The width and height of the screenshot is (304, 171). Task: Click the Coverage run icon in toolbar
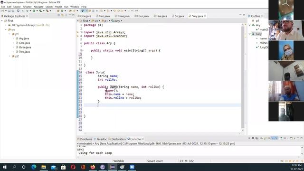click(x=40, y=11)
